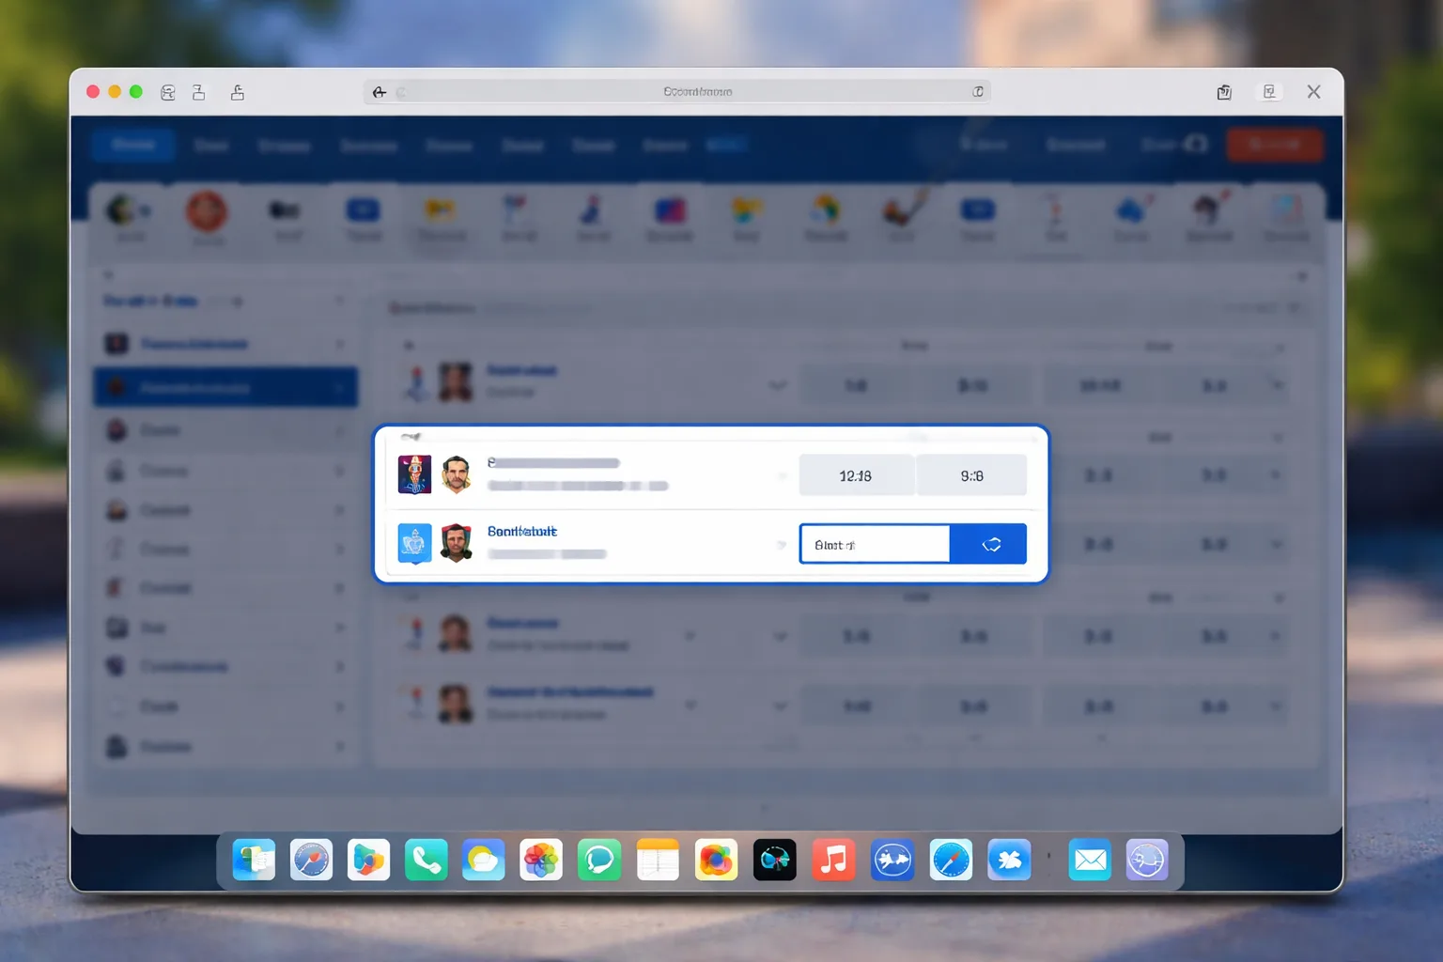Focus the white-background text field in the highlighted panel's bottom row
This screenshot has height=962, width=1443.
875,544
